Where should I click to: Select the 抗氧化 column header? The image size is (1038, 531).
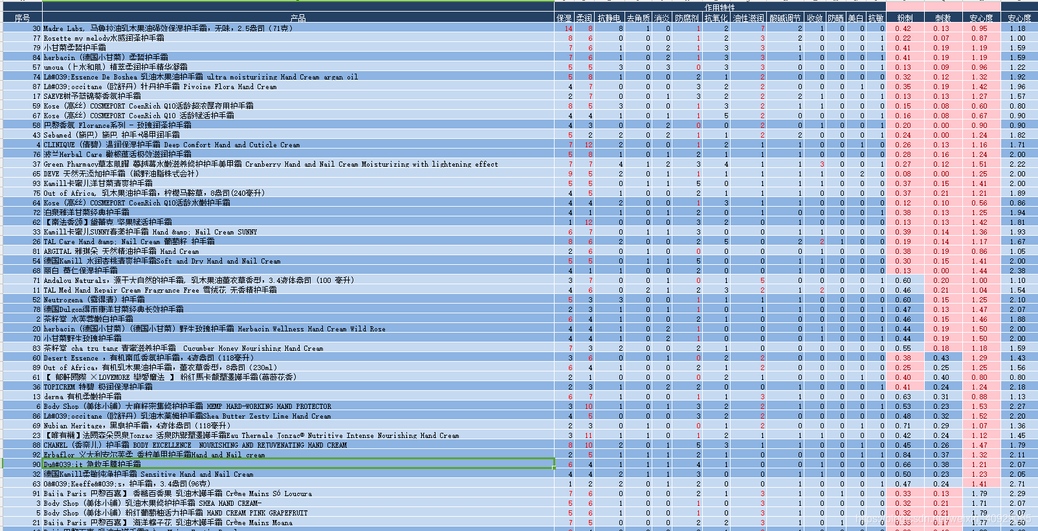coord(716,18)
